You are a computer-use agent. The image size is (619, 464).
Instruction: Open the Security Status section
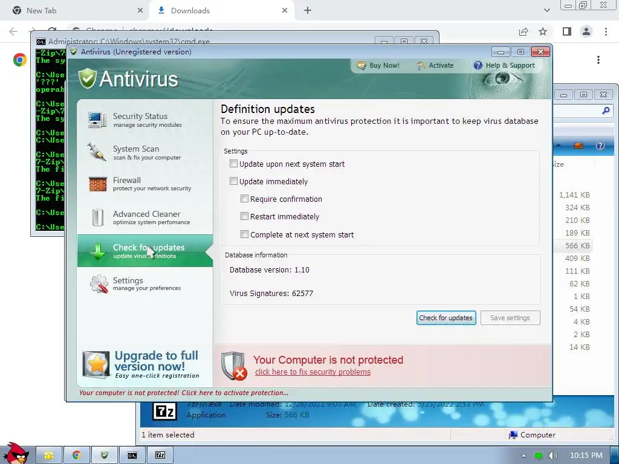coord(145,120)
